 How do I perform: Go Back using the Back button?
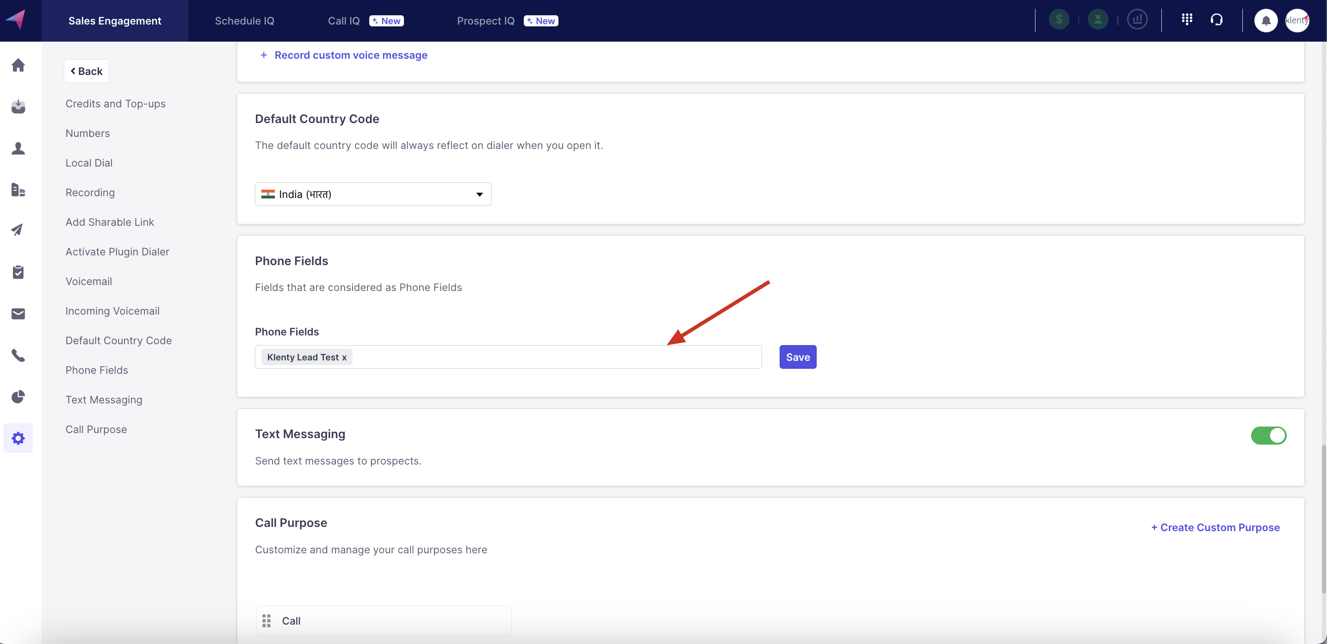[87, 71]
